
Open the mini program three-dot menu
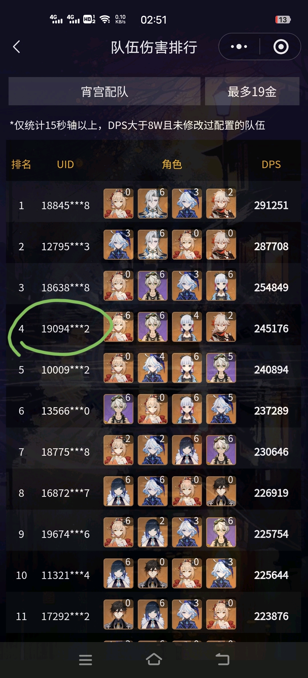coord(239,47)
